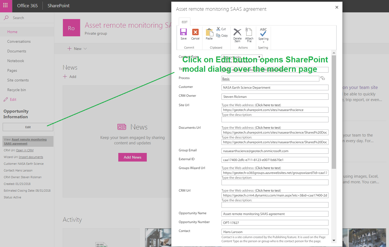Switch to the EDIT ribbon tab
Screen dimensions: 389x247
(184, 22)
